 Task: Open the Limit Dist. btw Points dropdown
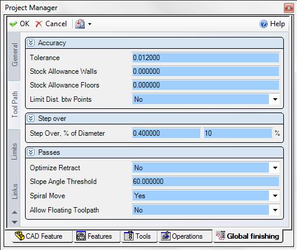[x=275, y=99]
